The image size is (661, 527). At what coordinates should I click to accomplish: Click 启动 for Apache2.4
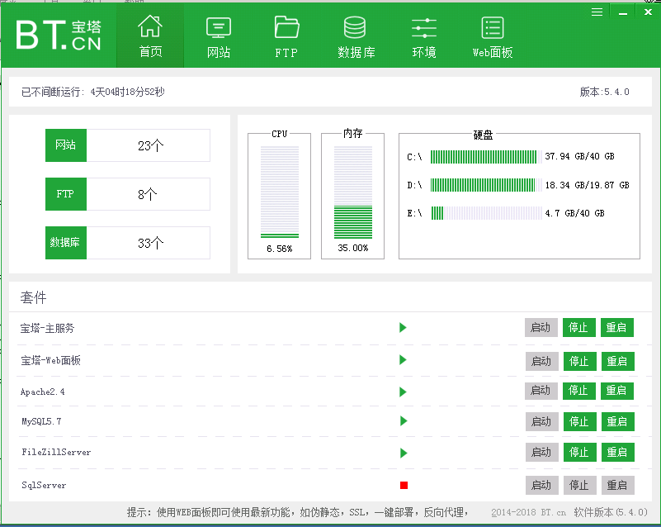tap(541, 390)
